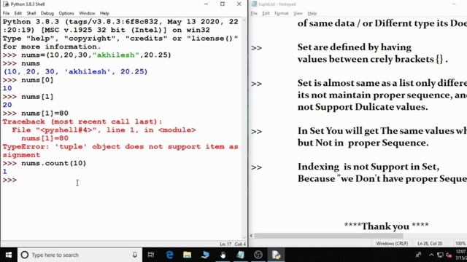Viewport: 467px width, 262px height.
Task: Click the network icon in system tray
Action: point(440,255)
